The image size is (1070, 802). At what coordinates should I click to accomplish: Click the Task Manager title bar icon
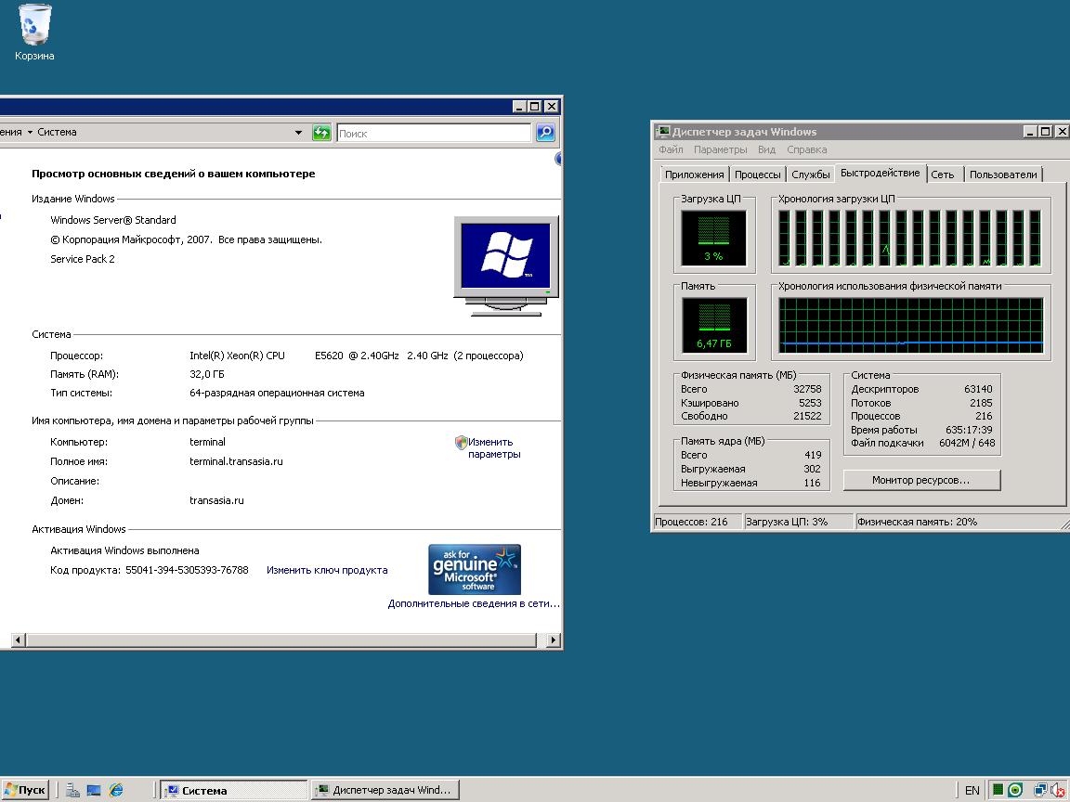coord(662,132)
